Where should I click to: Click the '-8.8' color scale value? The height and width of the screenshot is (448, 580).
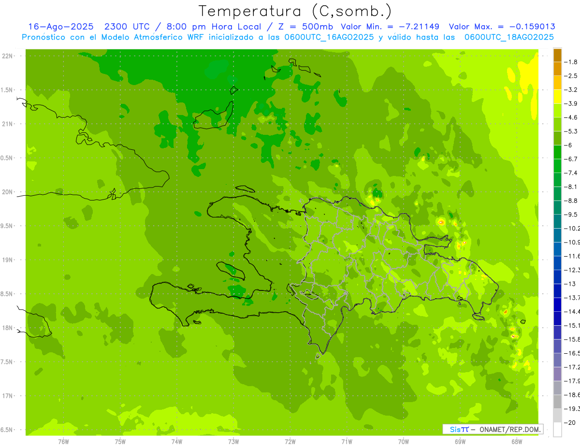pyautogui.click(x=572, y=201)
